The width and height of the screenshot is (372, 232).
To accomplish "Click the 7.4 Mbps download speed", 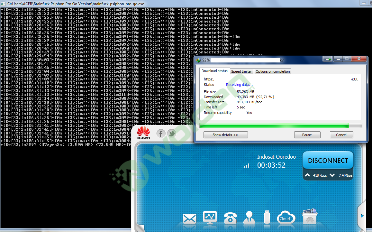I will [345, 175].
